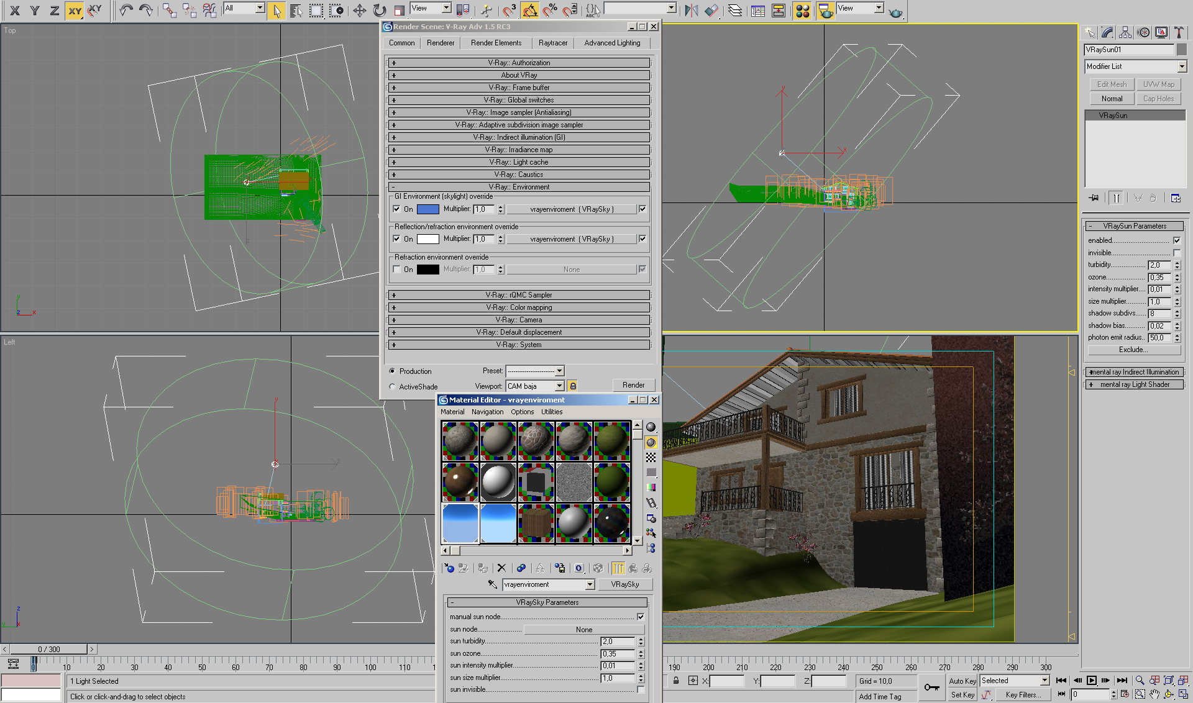1193x703 pixels.
Task: Click the blue GI Environment color swatch
Action: 427,209
